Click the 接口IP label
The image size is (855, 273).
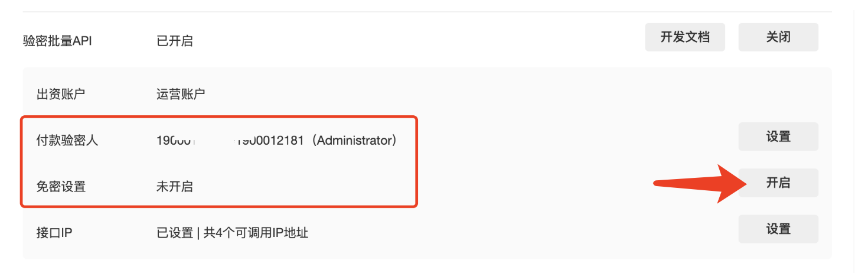pos(54,233)
